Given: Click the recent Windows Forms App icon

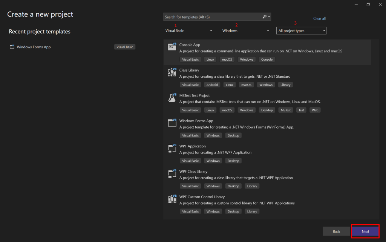Looking at the screenshot, I should (x=12, y=47).
